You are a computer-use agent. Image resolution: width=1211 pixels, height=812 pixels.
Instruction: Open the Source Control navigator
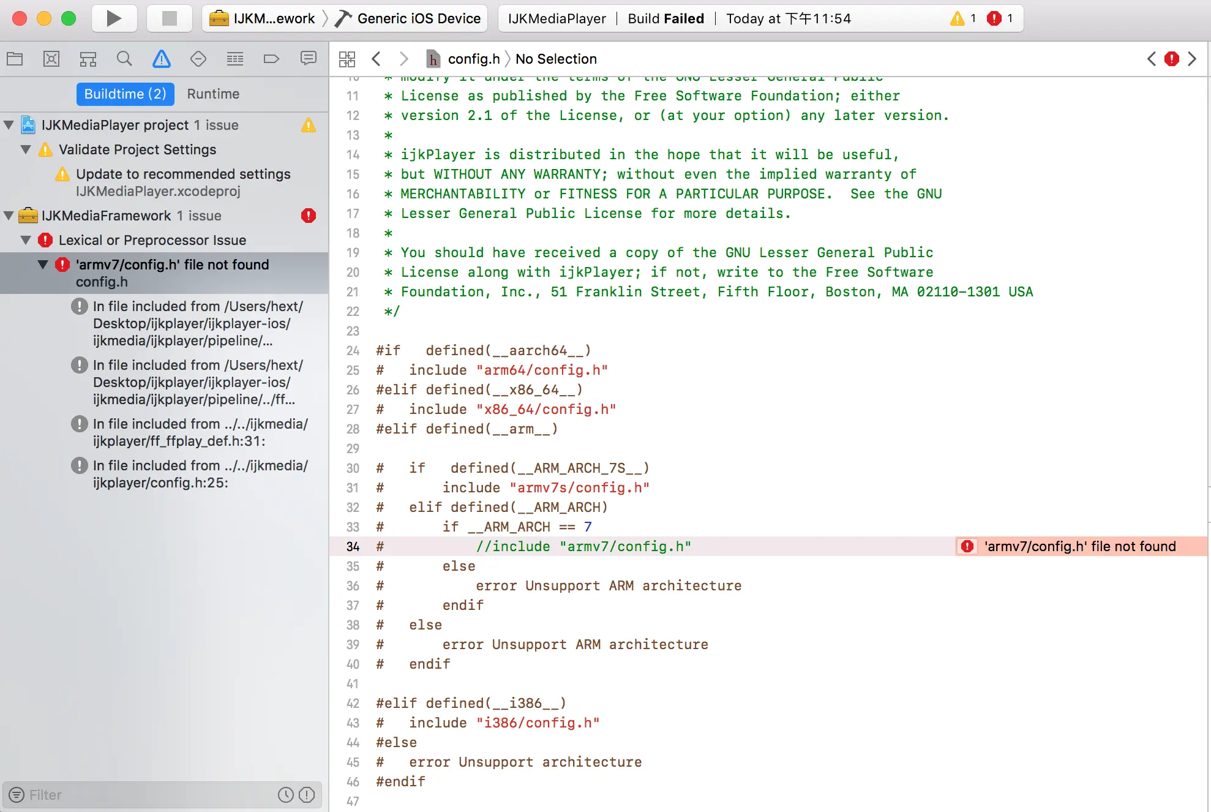click(x=51, y=59)
